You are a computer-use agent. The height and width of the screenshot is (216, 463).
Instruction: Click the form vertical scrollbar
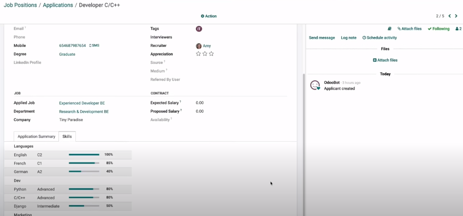point(304,145)
